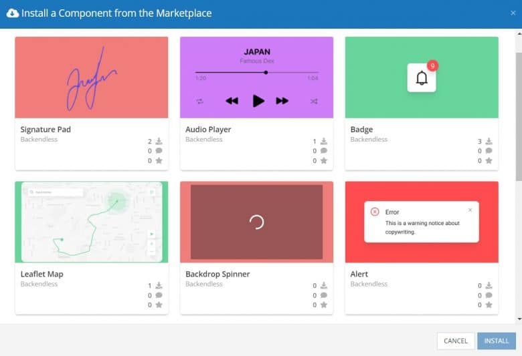Viewport: 522px width, 356px height.
Task: Click the Audio Player progress slider knob
Action: tap(266, 72)
